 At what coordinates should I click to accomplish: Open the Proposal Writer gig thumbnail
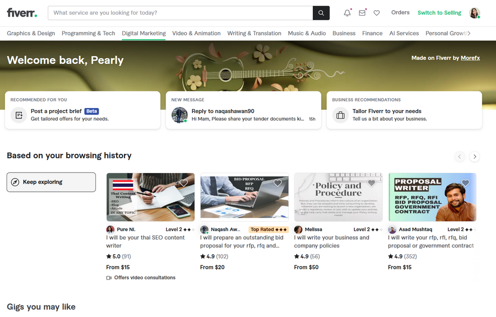(433, 197)
